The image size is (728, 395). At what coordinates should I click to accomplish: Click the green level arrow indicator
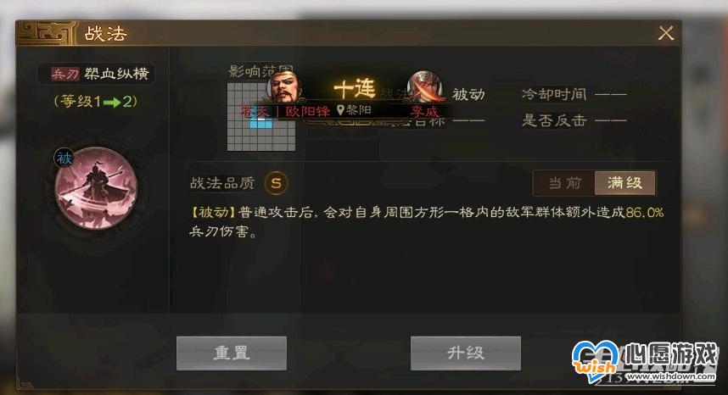click(112, 102)
